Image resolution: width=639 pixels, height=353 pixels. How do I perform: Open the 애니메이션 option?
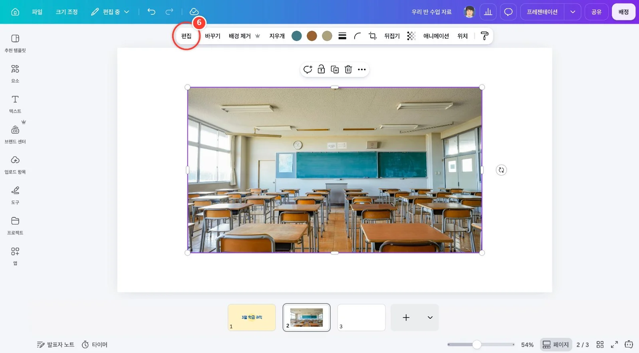[436, 36]
